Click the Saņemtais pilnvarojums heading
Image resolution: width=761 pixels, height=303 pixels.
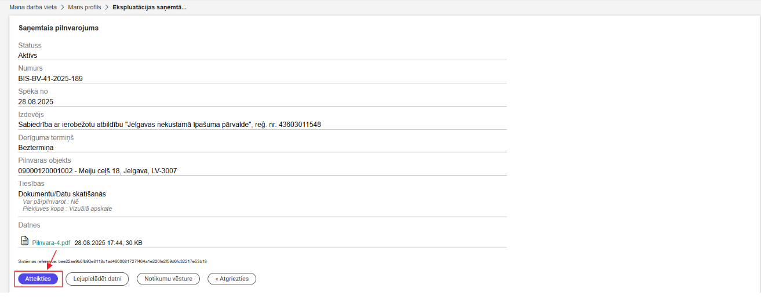[x=58, y=28]
